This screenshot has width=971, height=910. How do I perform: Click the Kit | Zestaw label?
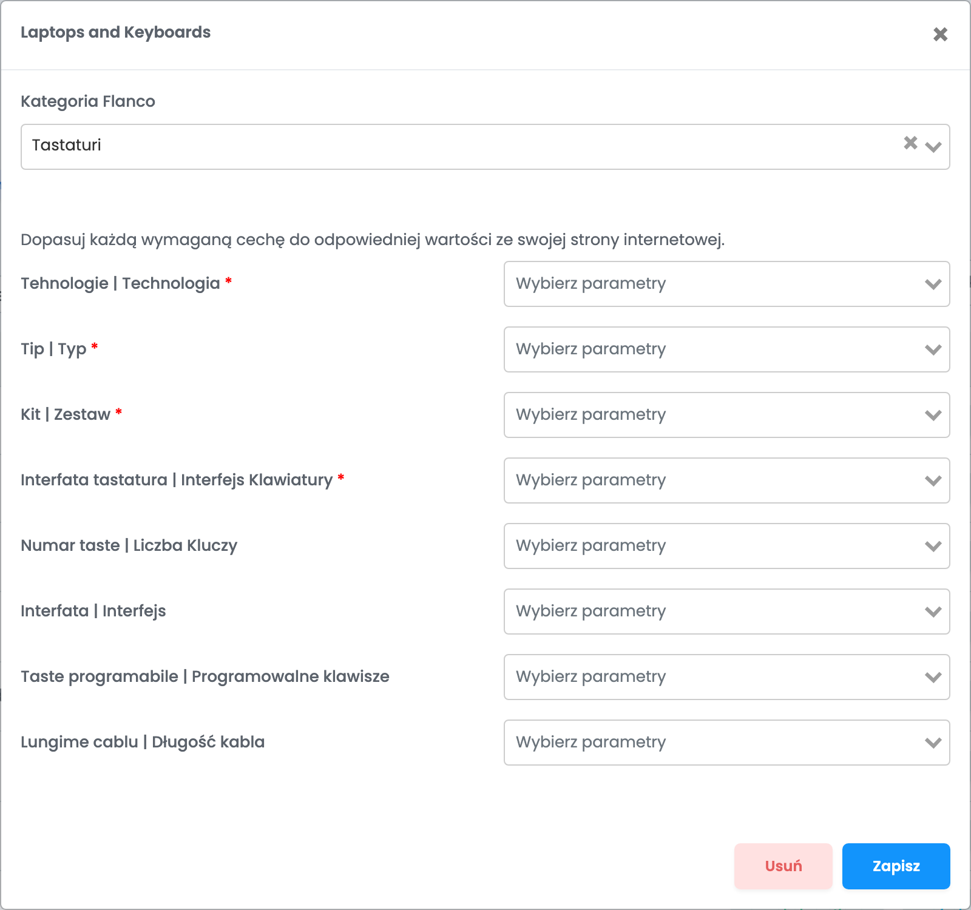pyautogui.click(x=66, y=414)
